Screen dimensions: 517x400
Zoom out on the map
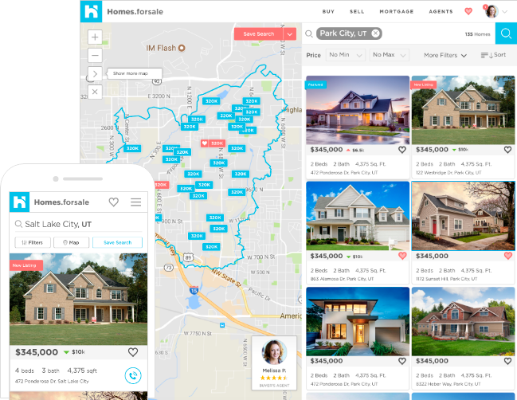[x=95, y=55]
